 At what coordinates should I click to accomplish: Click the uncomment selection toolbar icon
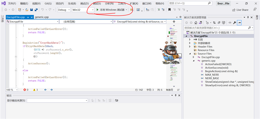click(163, 10)
